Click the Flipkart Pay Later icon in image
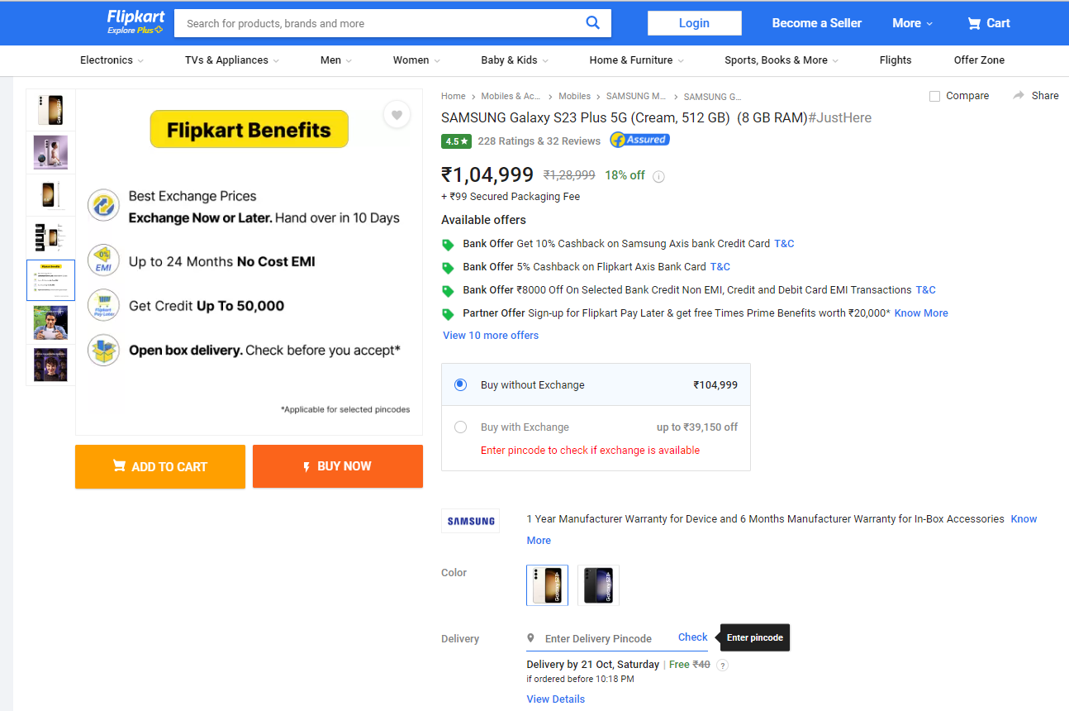 click(104, 305)
